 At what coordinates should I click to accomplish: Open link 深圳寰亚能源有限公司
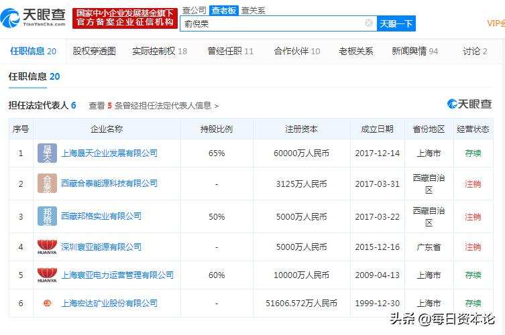(x=101, y=247)
